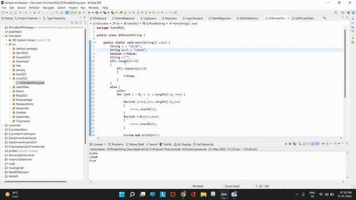Toggle Word Wrap in Console toolbar
The height and width of the screenshot is (200, 356).
309,144
